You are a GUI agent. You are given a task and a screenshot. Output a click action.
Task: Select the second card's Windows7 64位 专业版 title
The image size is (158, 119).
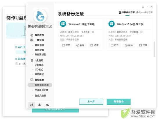click(x=130, y=24)
